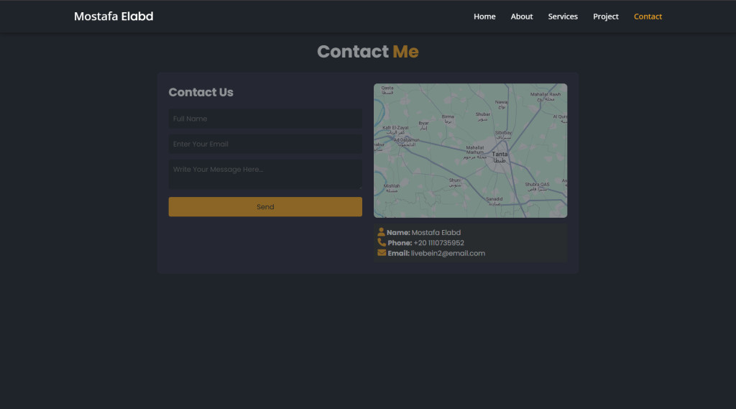This screenshot has width=736, height=409.
Task: Click the Write Your Message textarea
Action: click(265, 174)
